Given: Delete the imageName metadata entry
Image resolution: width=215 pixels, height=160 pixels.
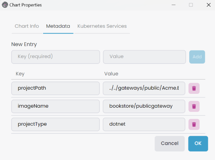Looking at the screenshot, I should pos(194,107).
